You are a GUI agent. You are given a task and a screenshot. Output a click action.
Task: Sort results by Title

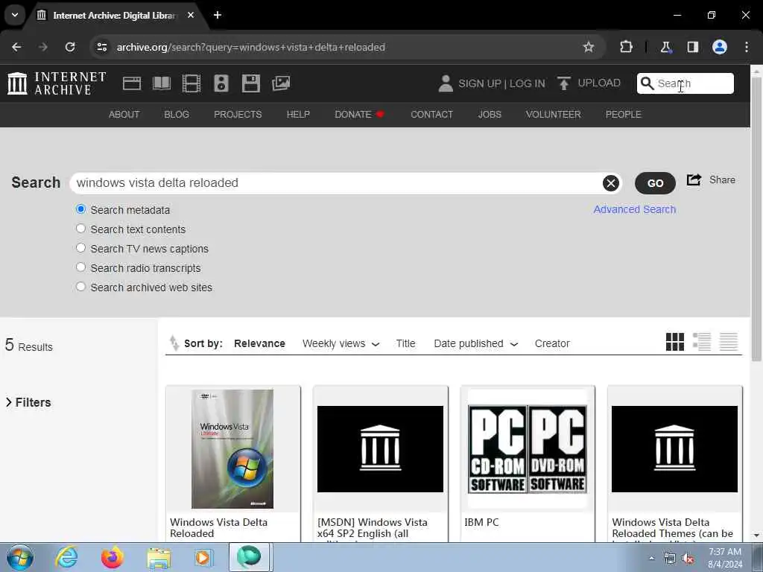pos(405,343)
